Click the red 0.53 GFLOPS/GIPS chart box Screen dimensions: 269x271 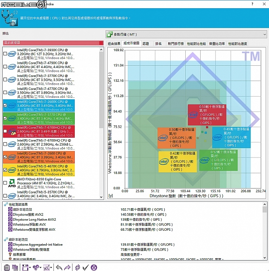tap(207, 115)
